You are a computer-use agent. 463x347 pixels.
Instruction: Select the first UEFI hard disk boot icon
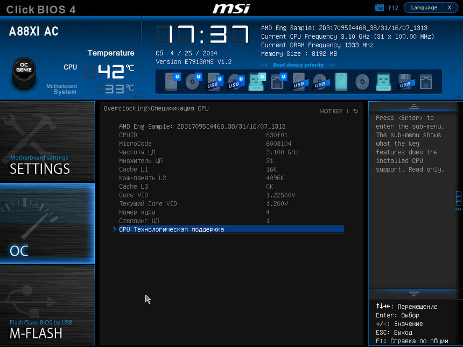[x=172, y=81]
